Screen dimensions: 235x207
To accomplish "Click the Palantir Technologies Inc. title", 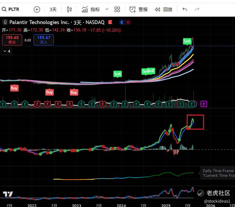I will click(39, 22).
